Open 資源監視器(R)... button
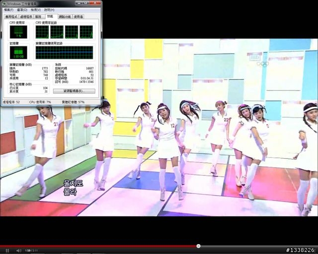Image resolution: width=318 pixels, height=254 pixels. coord(74,91)
